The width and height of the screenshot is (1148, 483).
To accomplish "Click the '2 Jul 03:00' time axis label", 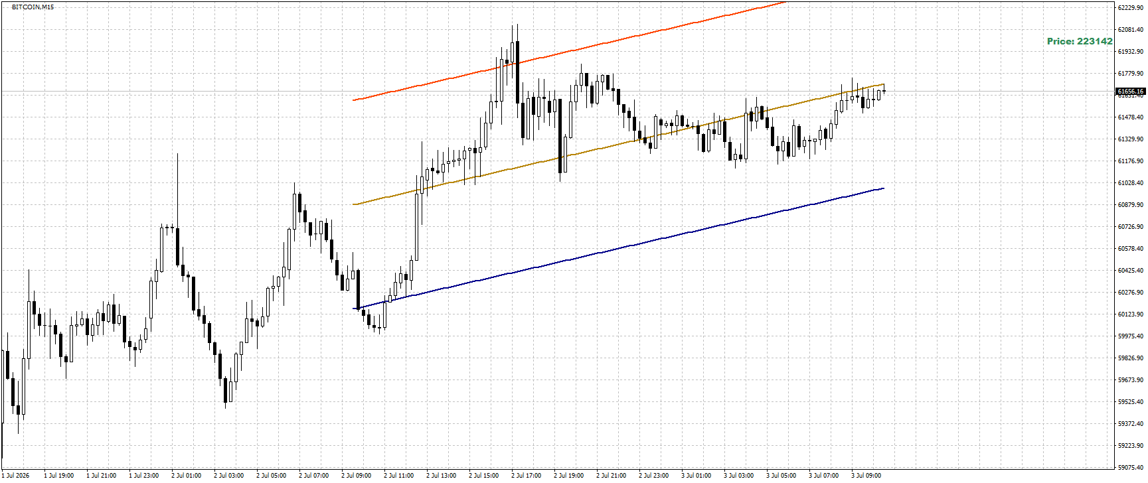I will 228,476.
